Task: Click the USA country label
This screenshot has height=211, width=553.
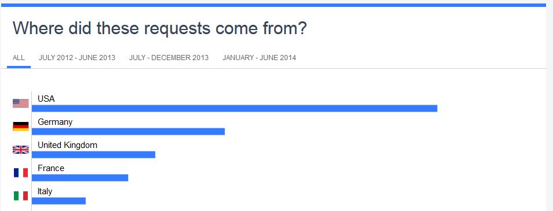Action: click(46, 99)
